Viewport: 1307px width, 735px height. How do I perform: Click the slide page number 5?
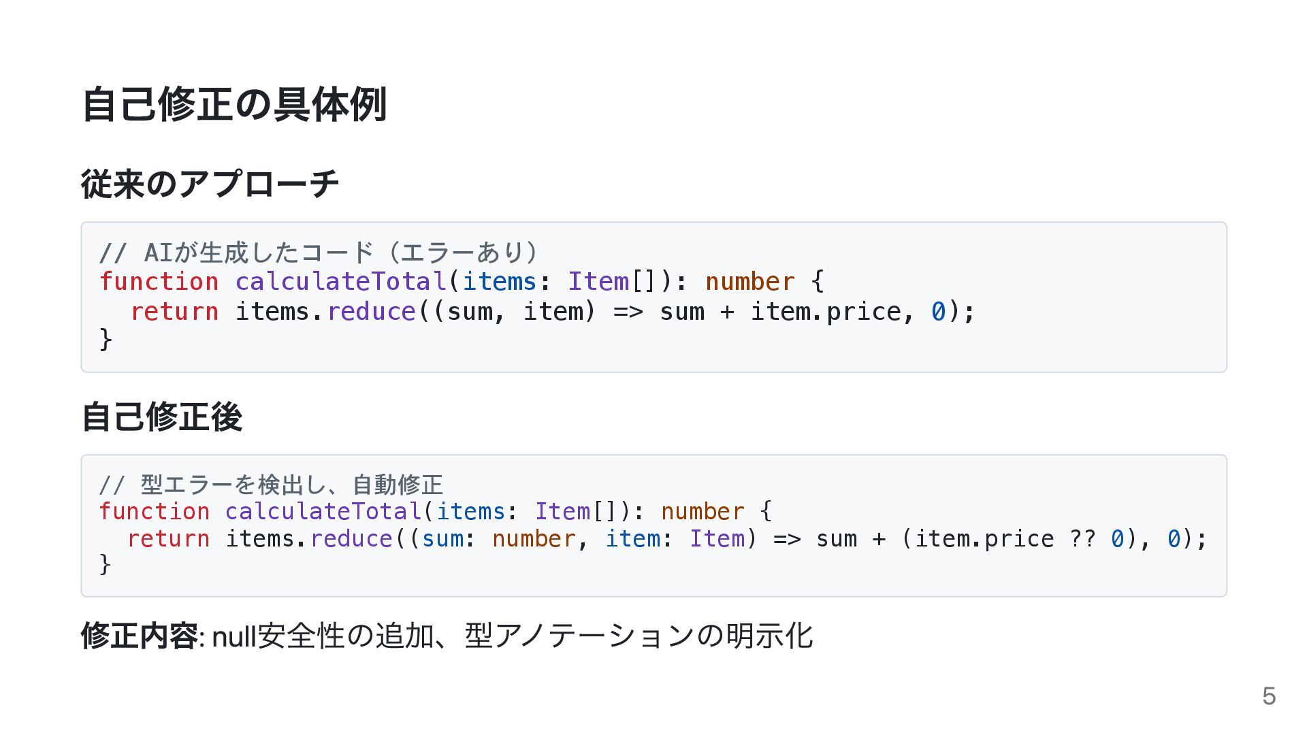click(x=1269, y=696)
